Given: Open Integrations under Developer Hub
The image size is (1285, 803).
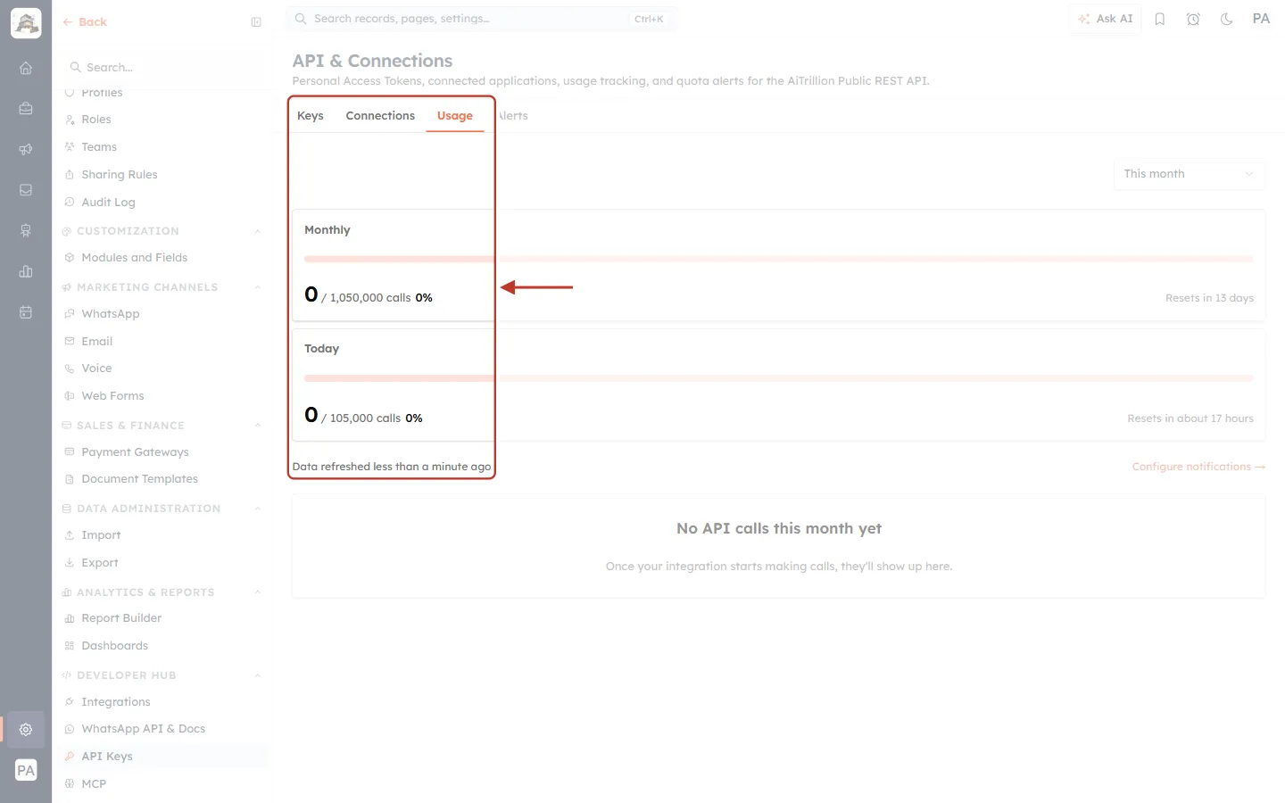Looking at the screenshot, I should 116,702.
